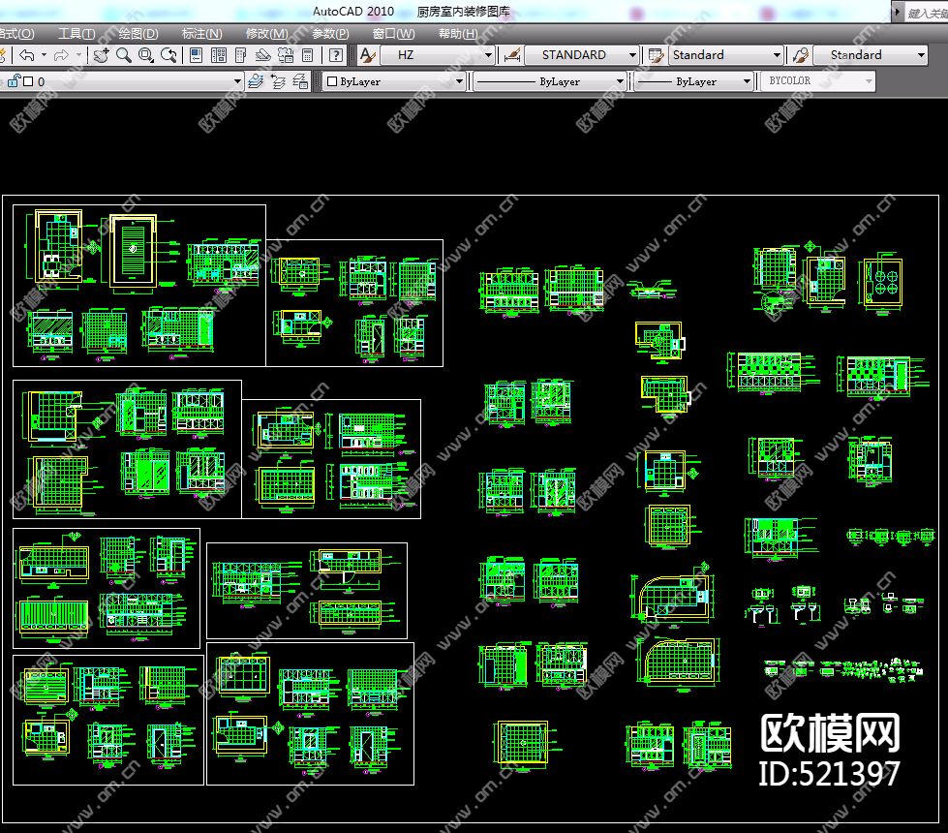Open the Dimension Style manager icon
The width and height of the screenshot is (948, 833).
point(512,55)
